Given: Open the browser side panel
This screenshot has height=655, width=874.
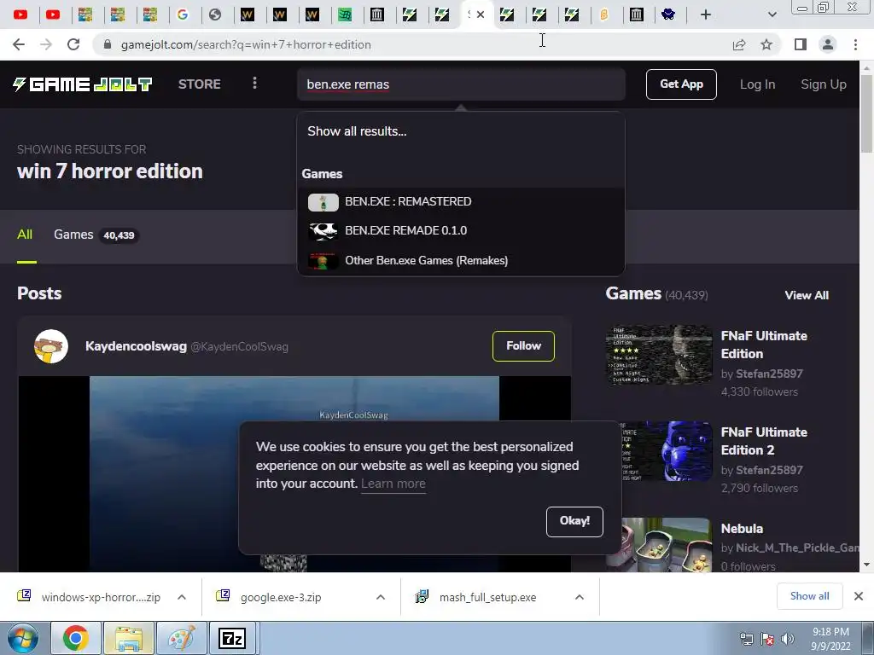Looking at the screenshot, I should 801,44.
